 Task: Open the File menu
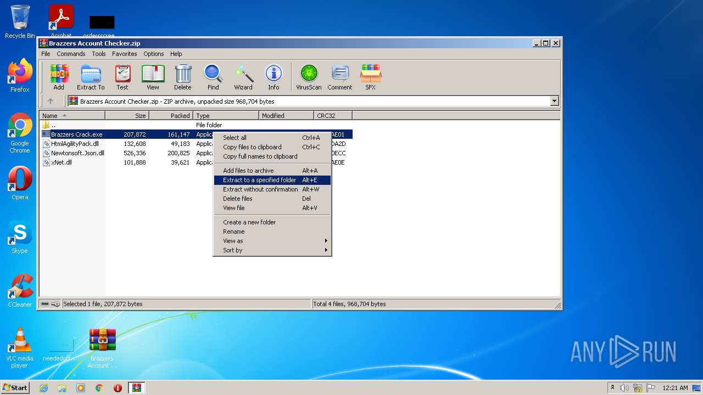coord(46,54)
